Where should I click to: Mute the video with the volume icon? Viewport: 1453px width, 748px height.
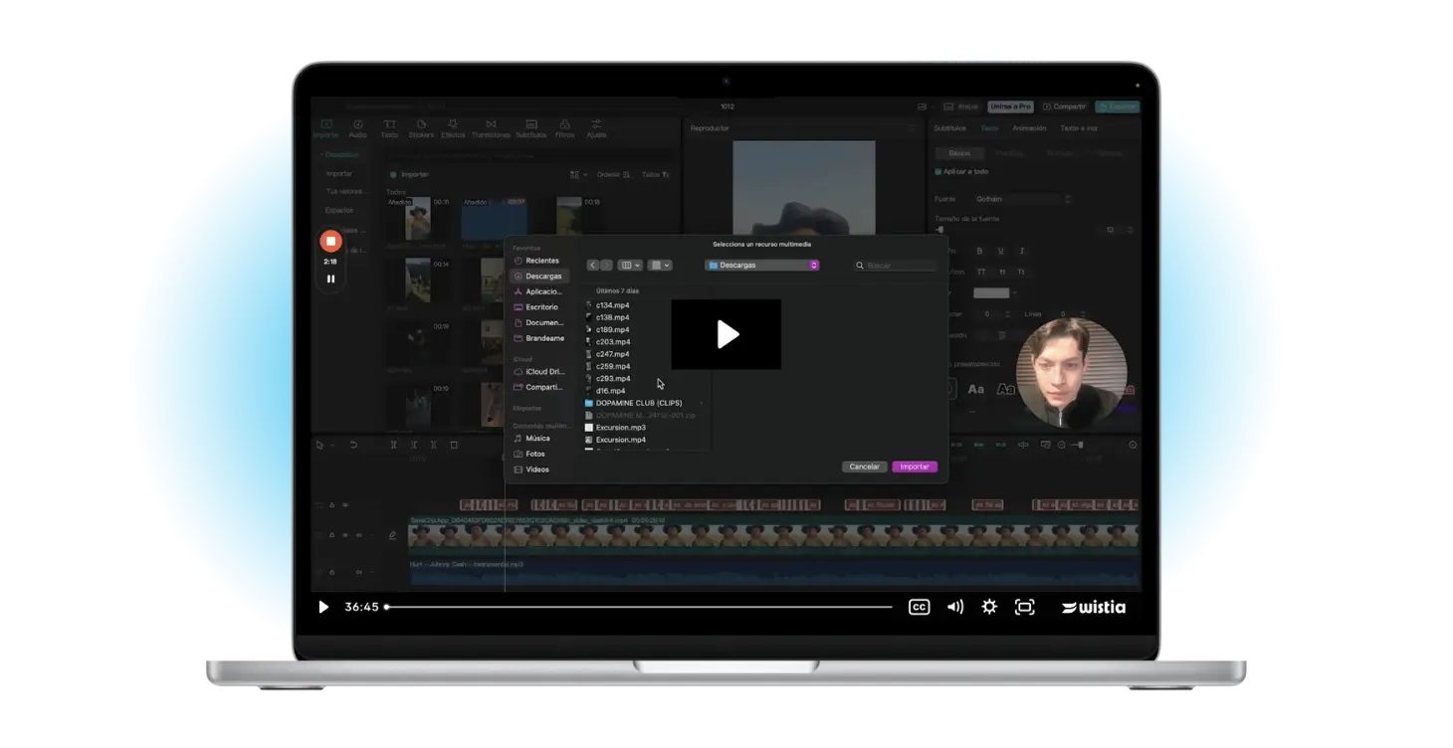coord(954,607)
